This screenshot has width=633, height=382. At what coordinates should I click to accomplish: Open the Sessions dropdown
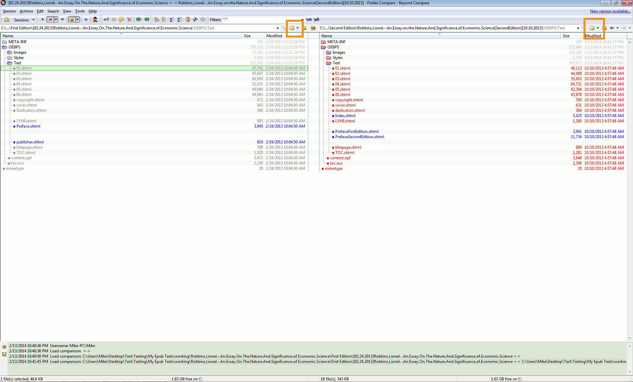24,20
